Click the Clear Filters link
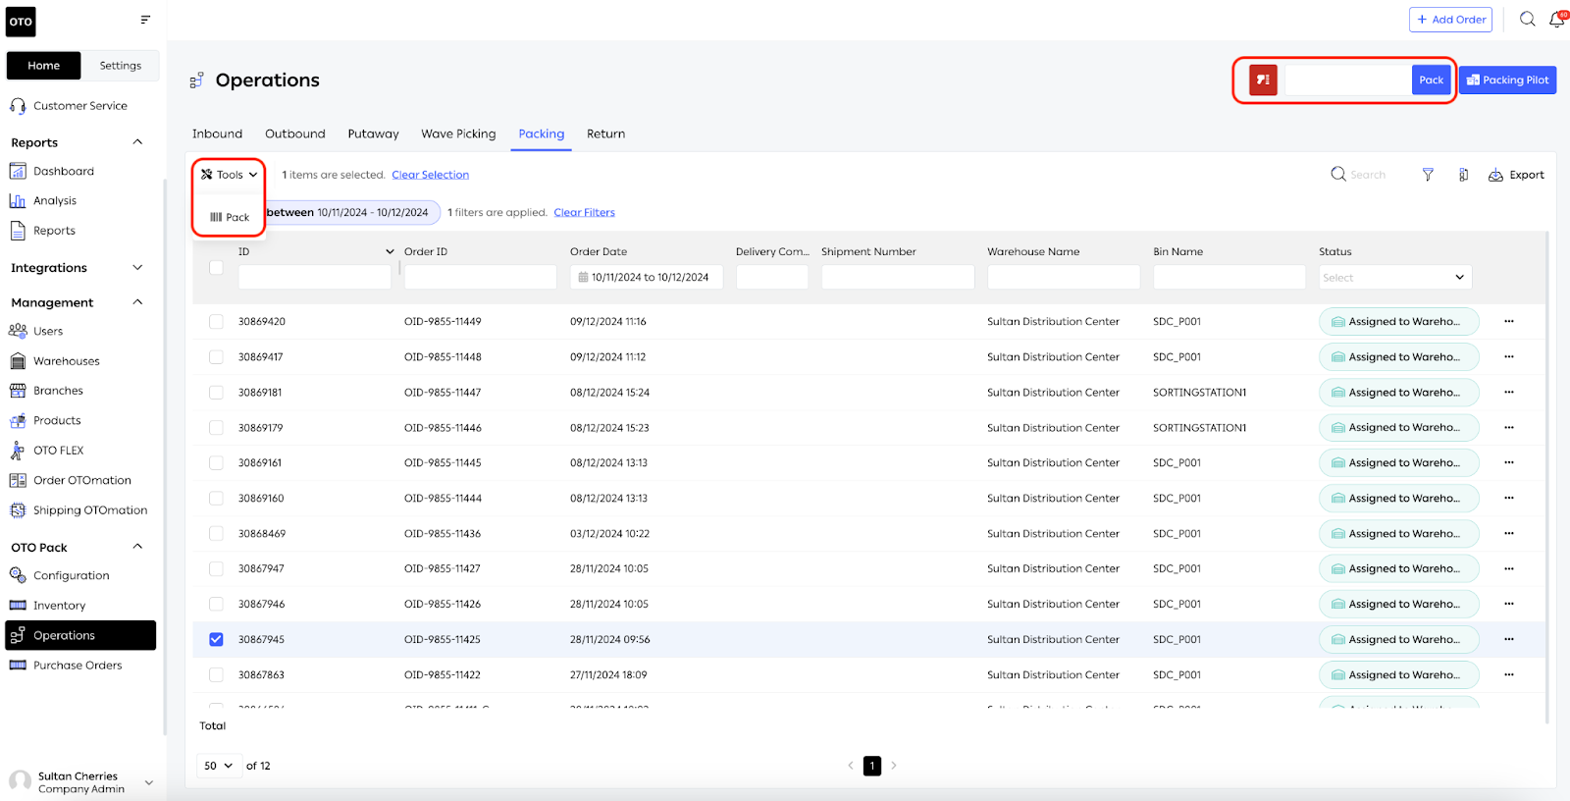This screenshot has width=1570, height=801. pyautogui.click(x=584, y=212)
